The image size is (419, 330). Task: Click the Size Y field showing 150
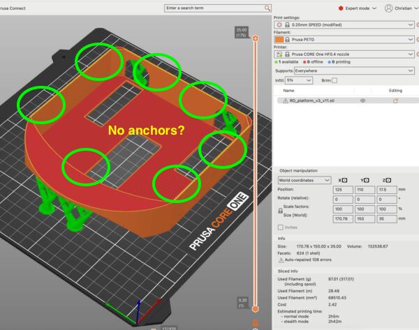click(365, 218)
